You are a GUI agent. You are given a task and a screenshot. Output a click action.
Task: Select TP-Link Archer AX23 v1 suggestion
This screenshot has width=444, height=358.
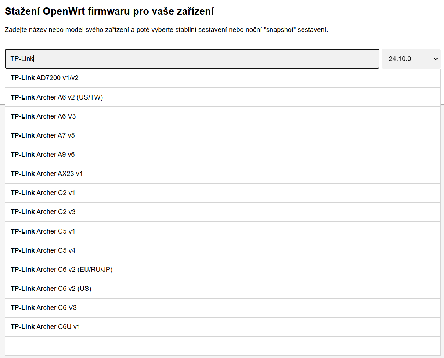pyautogui.click(x=47, y=174)
